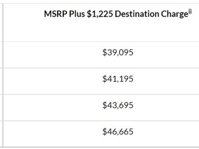The width and height of the screenshot is (199, 149).
Task: Click the row border below the header row
Action: click(x=101, y=42)
